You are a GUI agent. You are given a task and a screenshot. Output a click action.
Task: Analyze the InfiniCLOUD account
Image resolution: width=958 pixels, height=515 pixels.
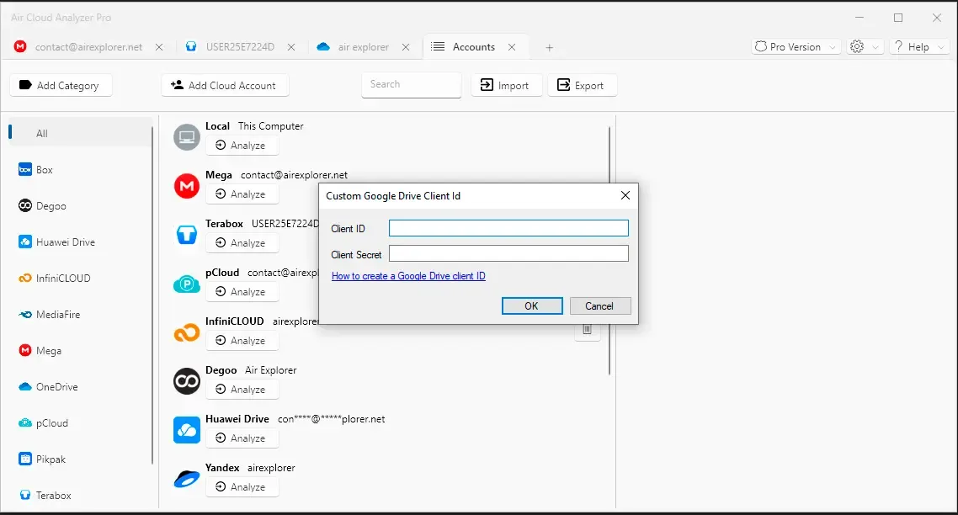pos(242,341)
